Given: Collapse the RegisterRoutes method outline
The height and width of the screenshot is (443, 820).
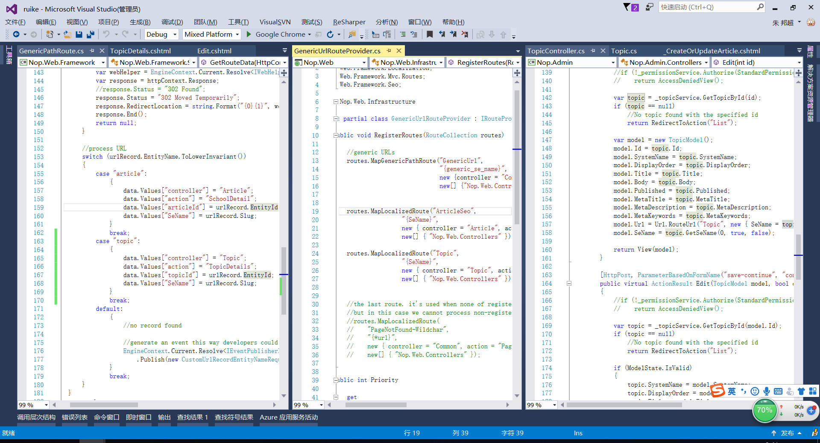Looking at the screenshot, I should 336,136.
